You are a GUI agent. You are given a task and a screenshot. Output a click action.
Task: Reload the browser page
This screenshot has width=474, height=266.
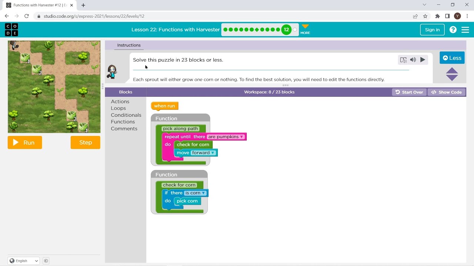click(x=27, y=16)
